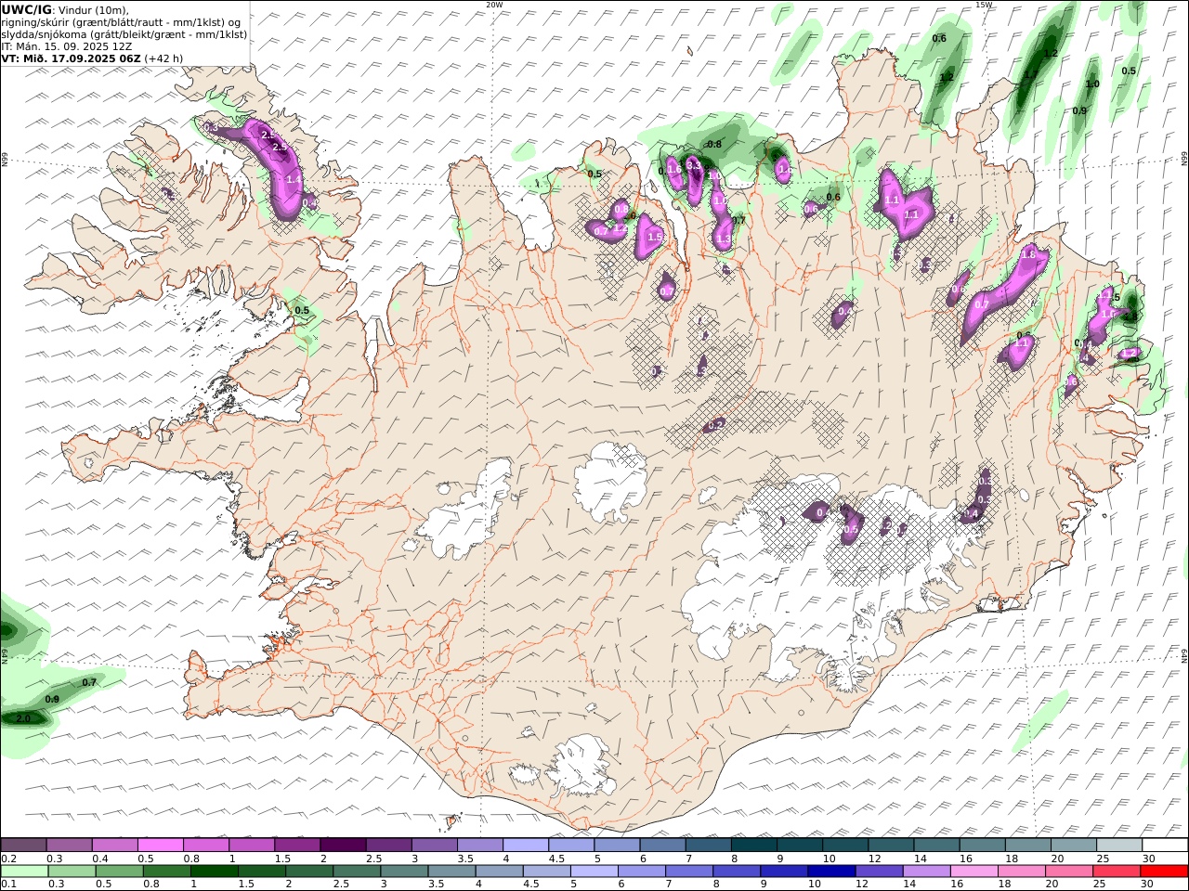Click the white Mýrdalsjökull glacier near south coast
The image size is (1189, 891).
tap(581, 766)
